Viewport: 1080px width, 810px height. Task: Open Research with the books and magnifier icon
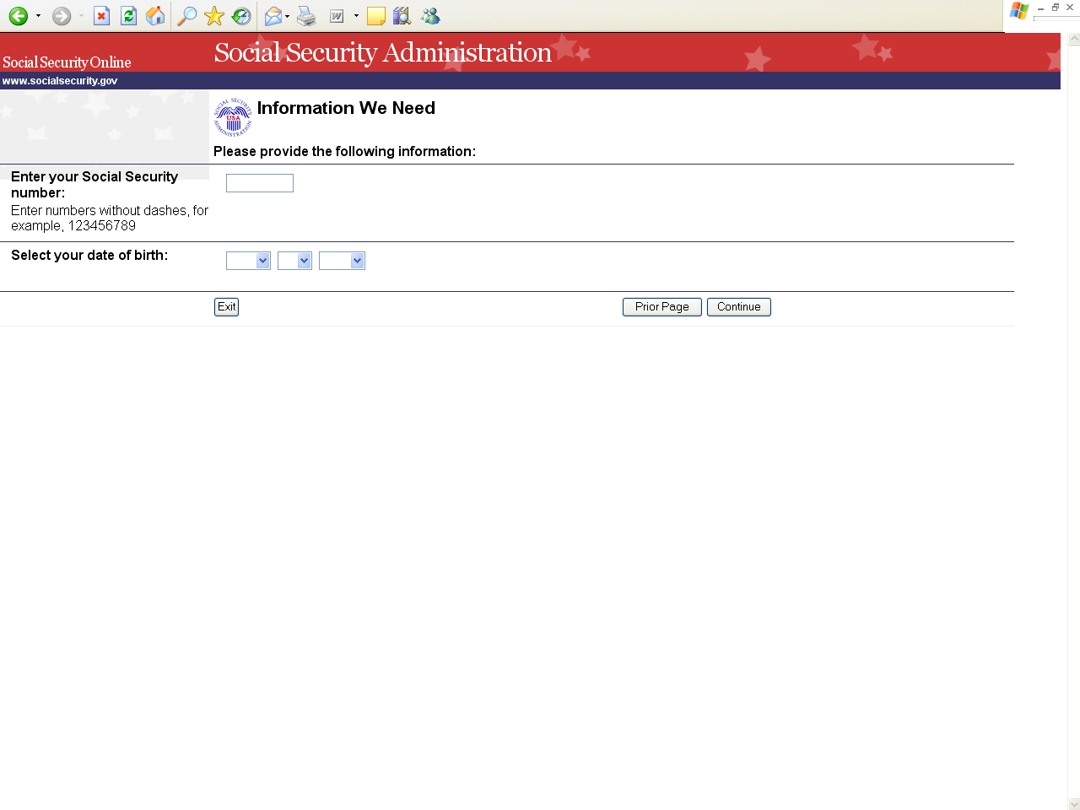pyautogui.click(x=402, y=16)
